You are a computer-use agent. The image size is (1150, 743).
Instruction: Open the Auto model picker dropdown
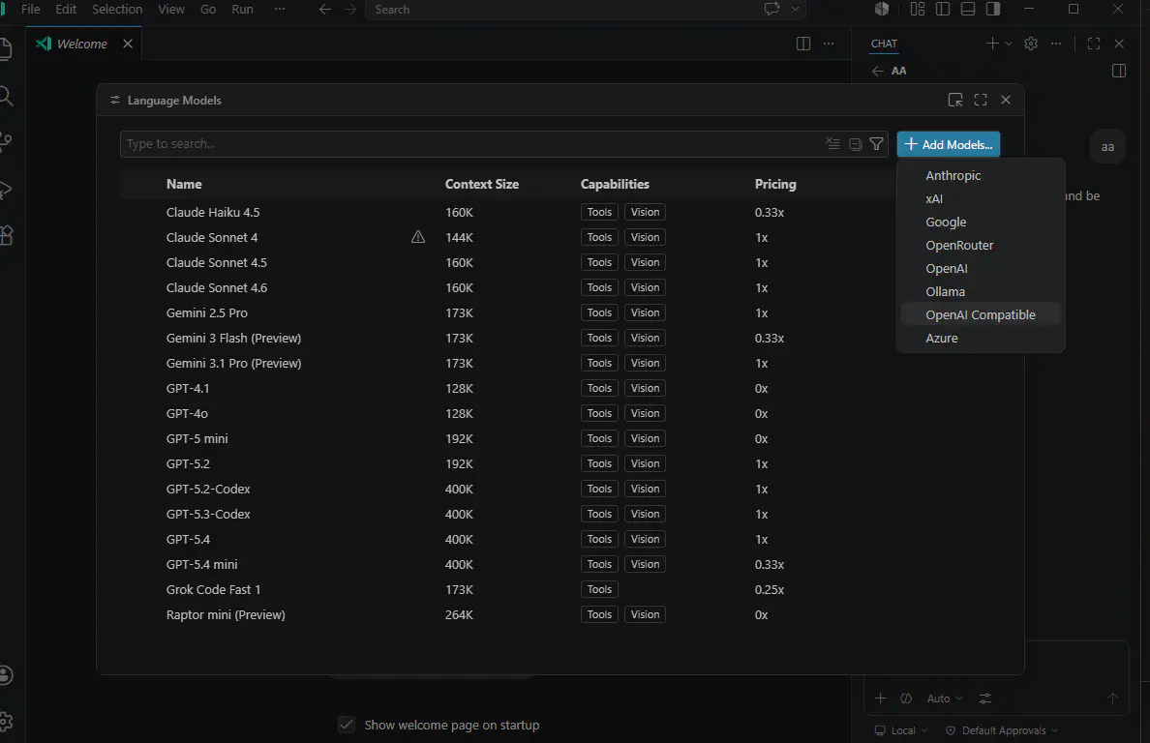(x=945, y=698)
